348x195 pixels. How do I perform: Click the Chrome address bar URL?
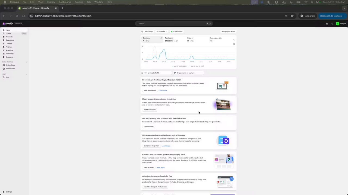click(x=63, y=16)
